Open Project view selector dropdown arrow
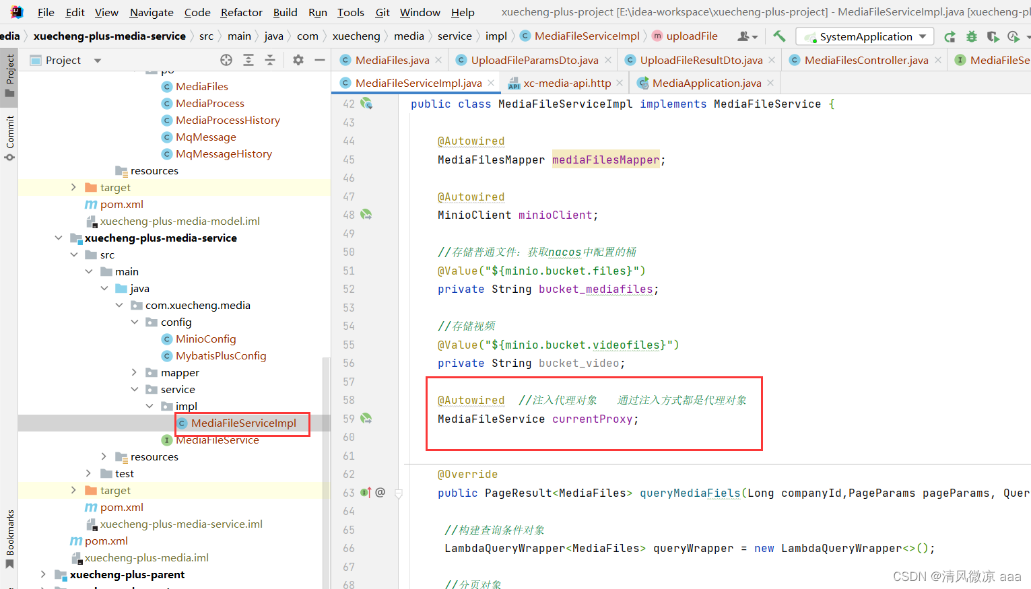This screenshot has width=1031, height=589. [98, 61]
